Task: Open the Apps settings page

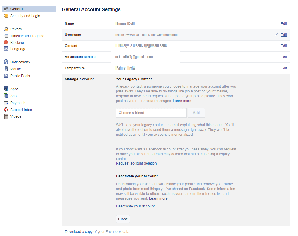Action: pos(14,89)
